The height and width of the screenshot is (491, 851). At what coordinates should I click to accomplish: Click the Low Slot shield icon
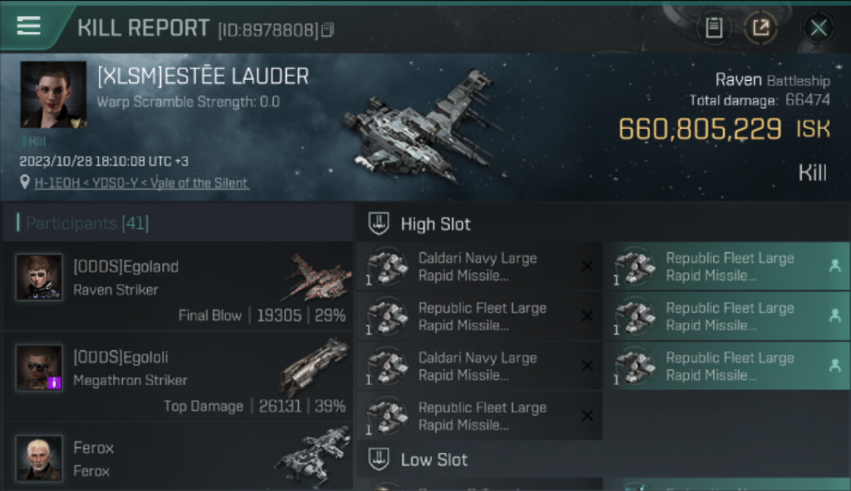tap(379, 460)
